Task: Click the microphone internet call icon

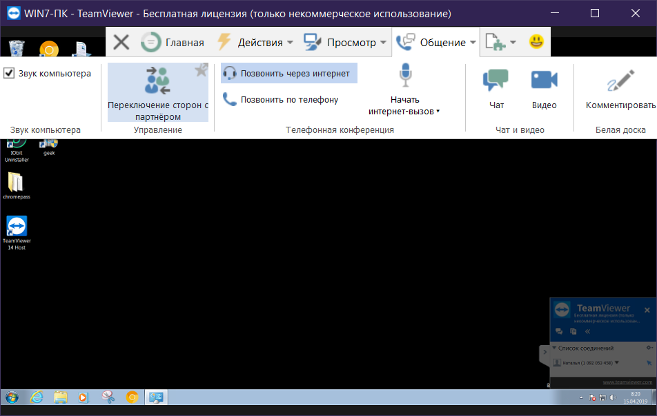Action: click(x=404, y=76)
